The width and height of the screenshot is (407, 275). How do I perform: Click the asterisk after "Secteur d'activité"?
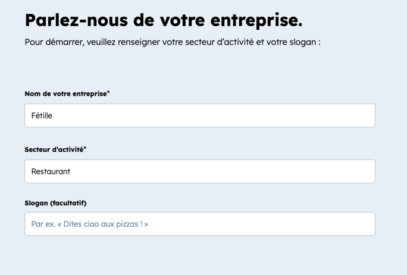click(x=85, y=148)
